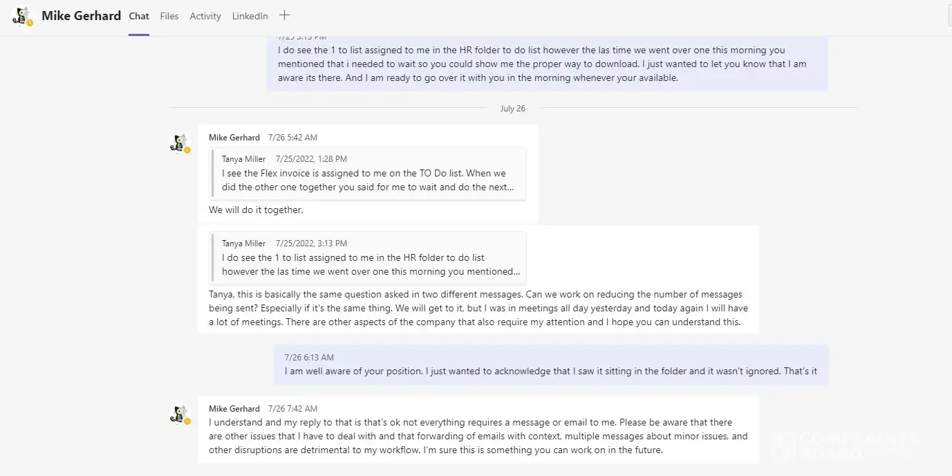Open the quoted Tanya Miller 1:28 PM message
Screen dimensions: 952x476
(x=369, y=173)
